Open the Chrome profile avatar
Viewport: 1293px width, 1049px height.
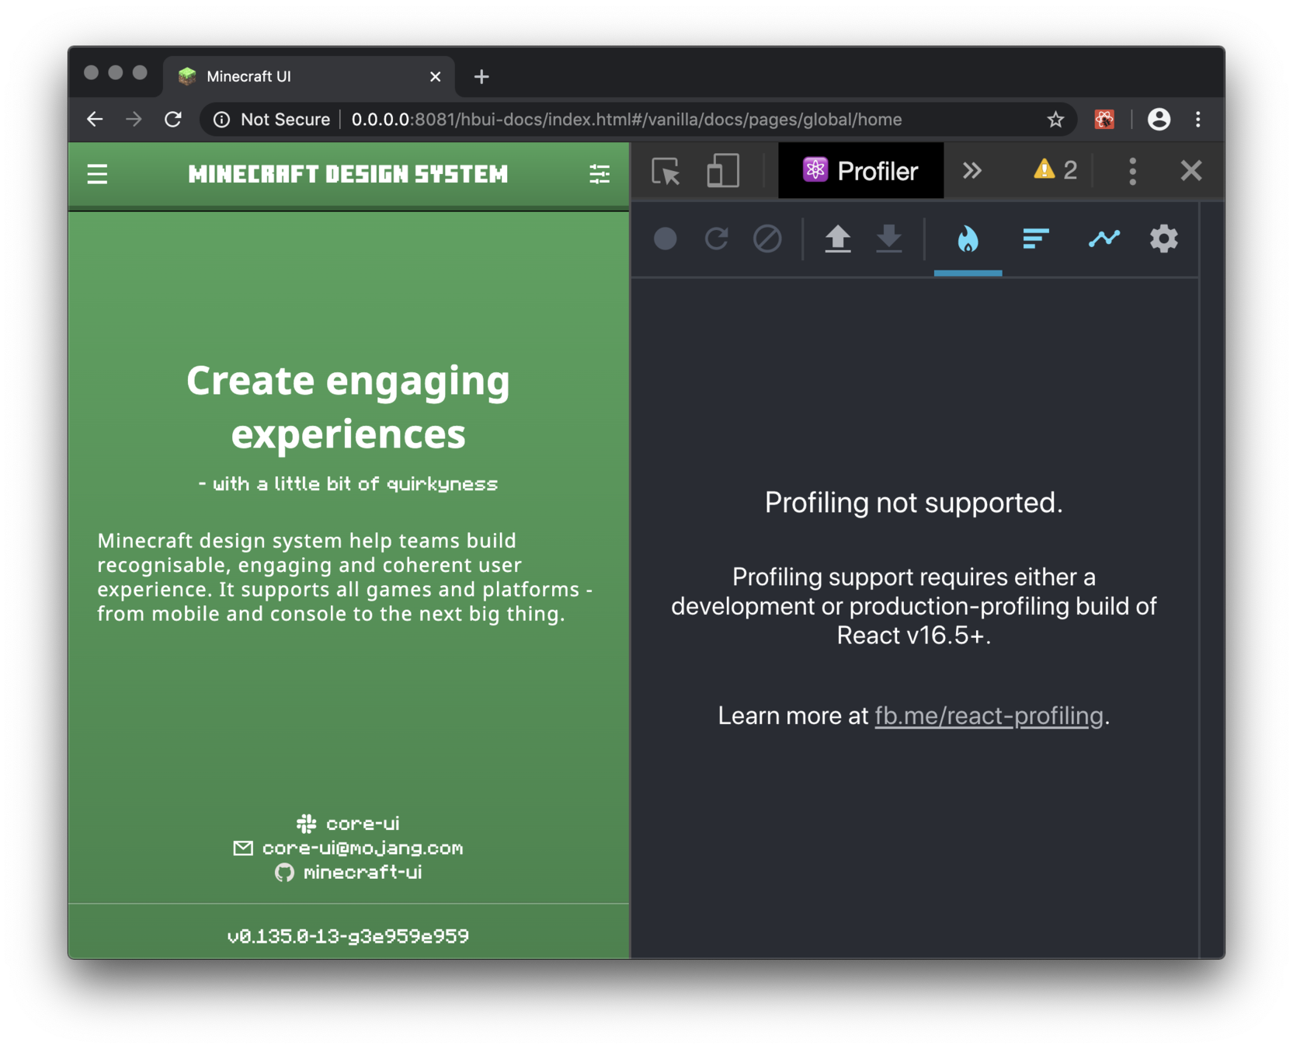[1159, 119]
